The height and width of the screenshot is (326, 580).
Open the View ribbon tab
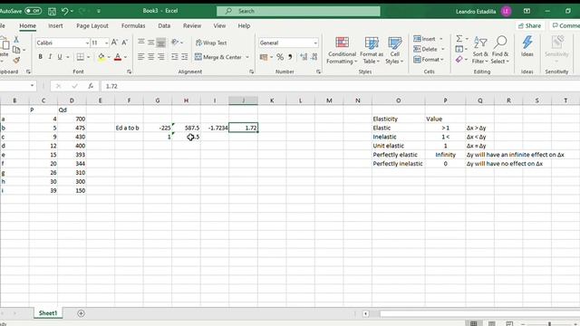pyautogui.click(x=219, y=26)
